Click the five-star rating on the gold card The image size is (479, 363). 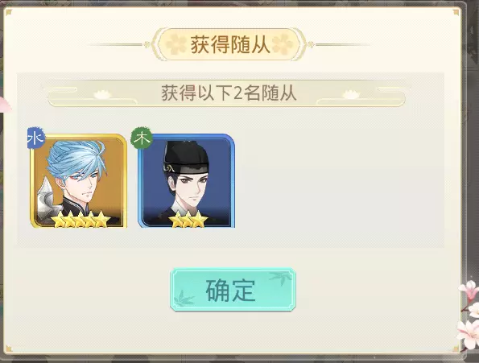point(81,220)
